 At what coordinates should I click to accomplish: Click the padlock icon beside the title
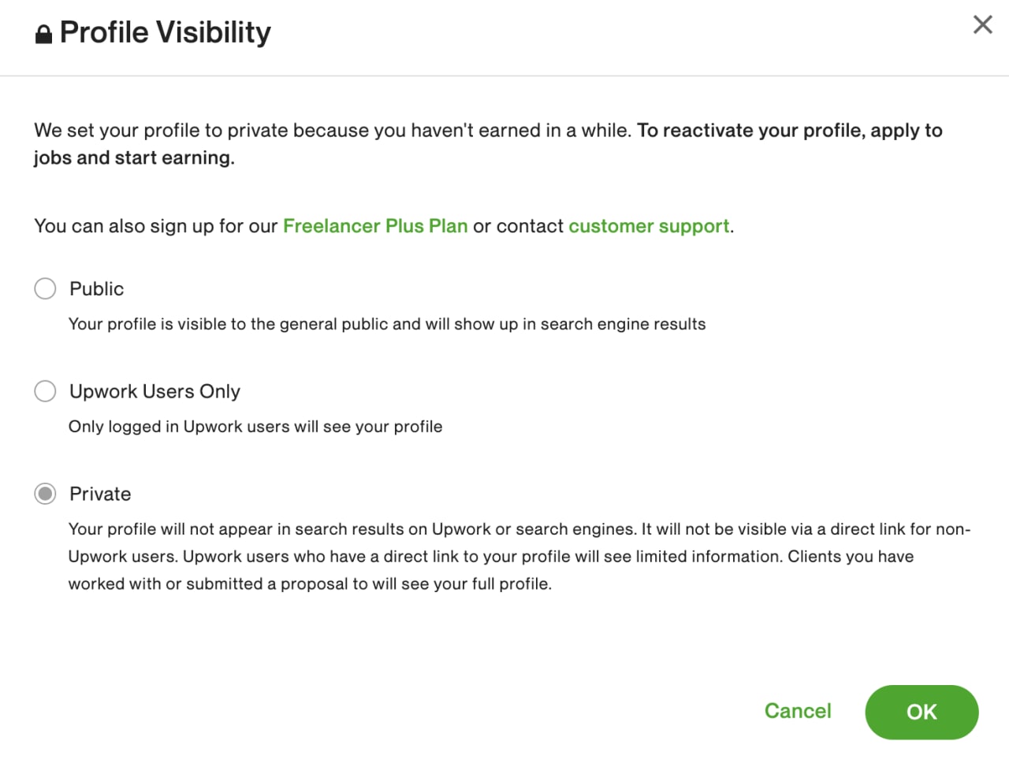pos(44,34)
